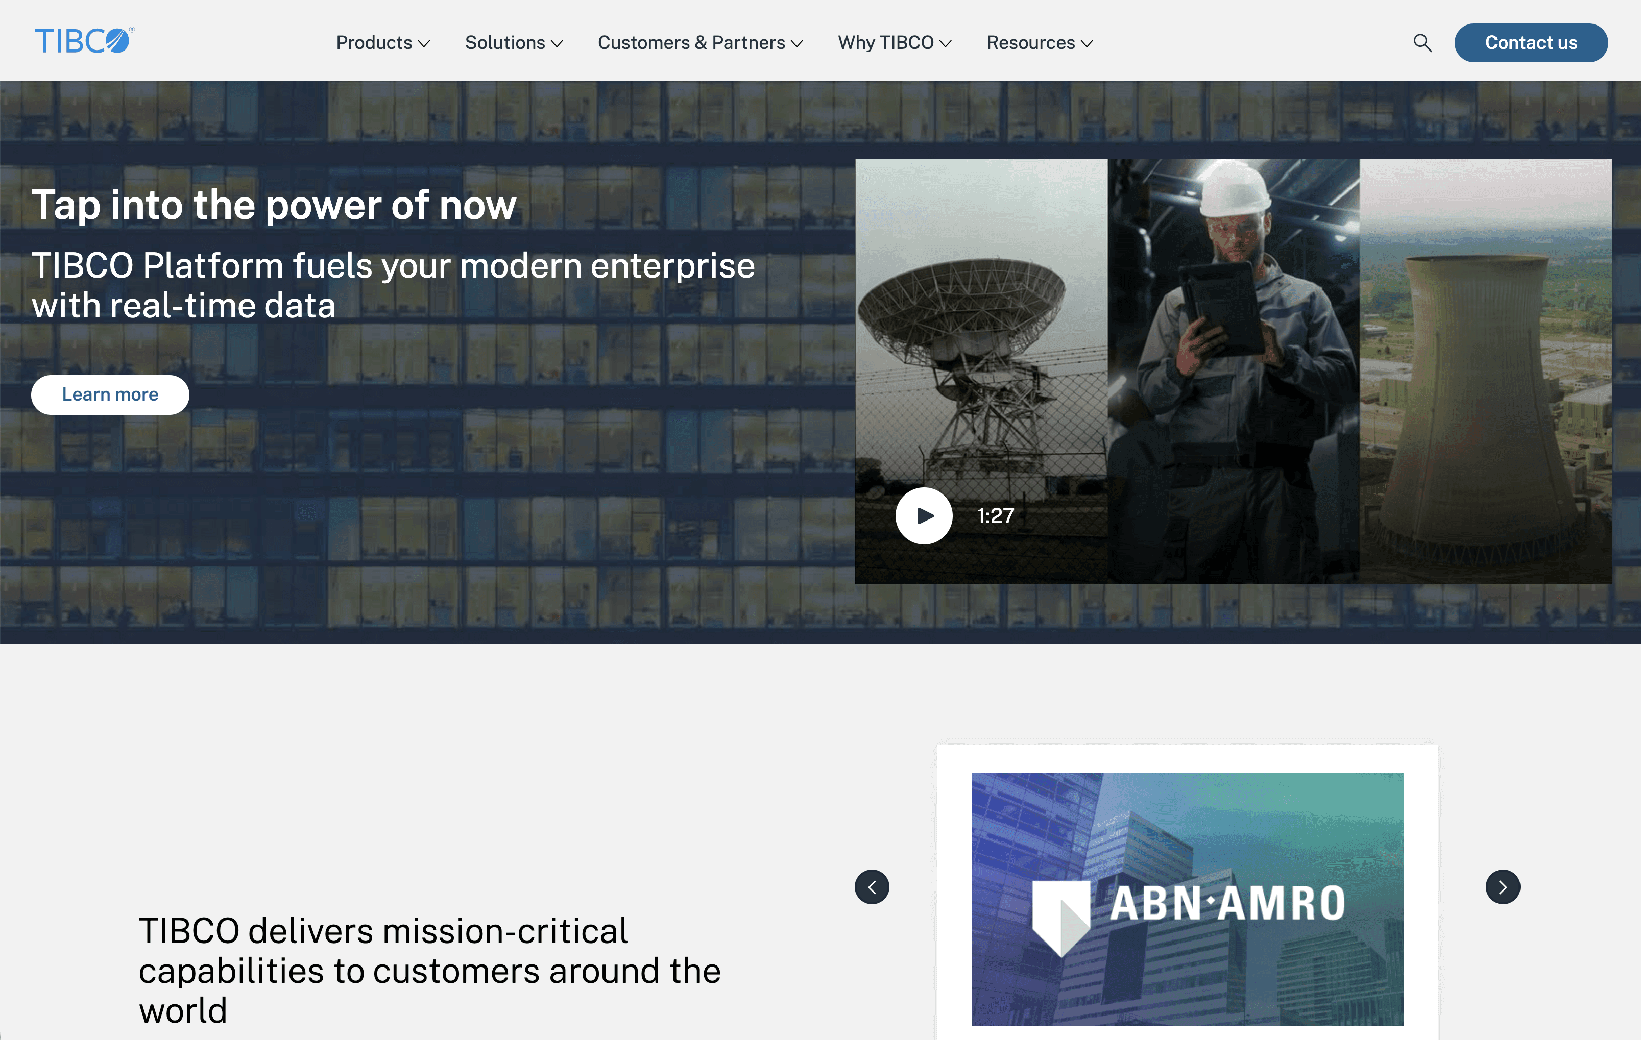The width and height of the screenshot is (1641, 1040).
Task: Expand the Products menu
Action: [383, 43]
